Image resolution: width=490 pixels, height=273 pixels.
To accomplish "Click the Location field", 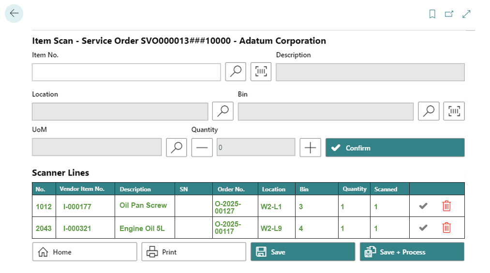I will (120, 112).
